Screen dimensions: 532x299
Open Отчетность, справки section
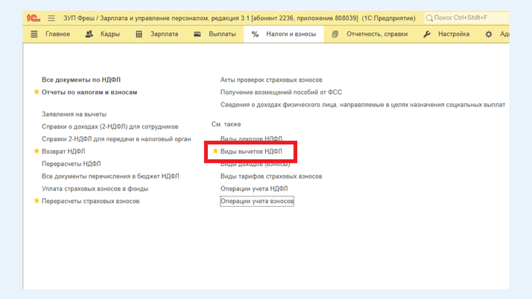point(377,34)
